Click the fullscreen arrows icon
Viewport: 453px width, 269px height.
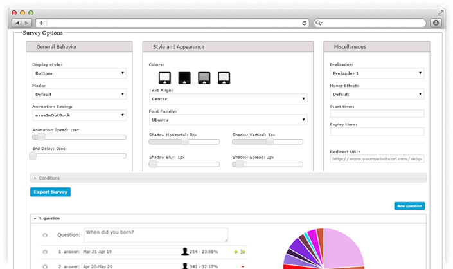440,13
